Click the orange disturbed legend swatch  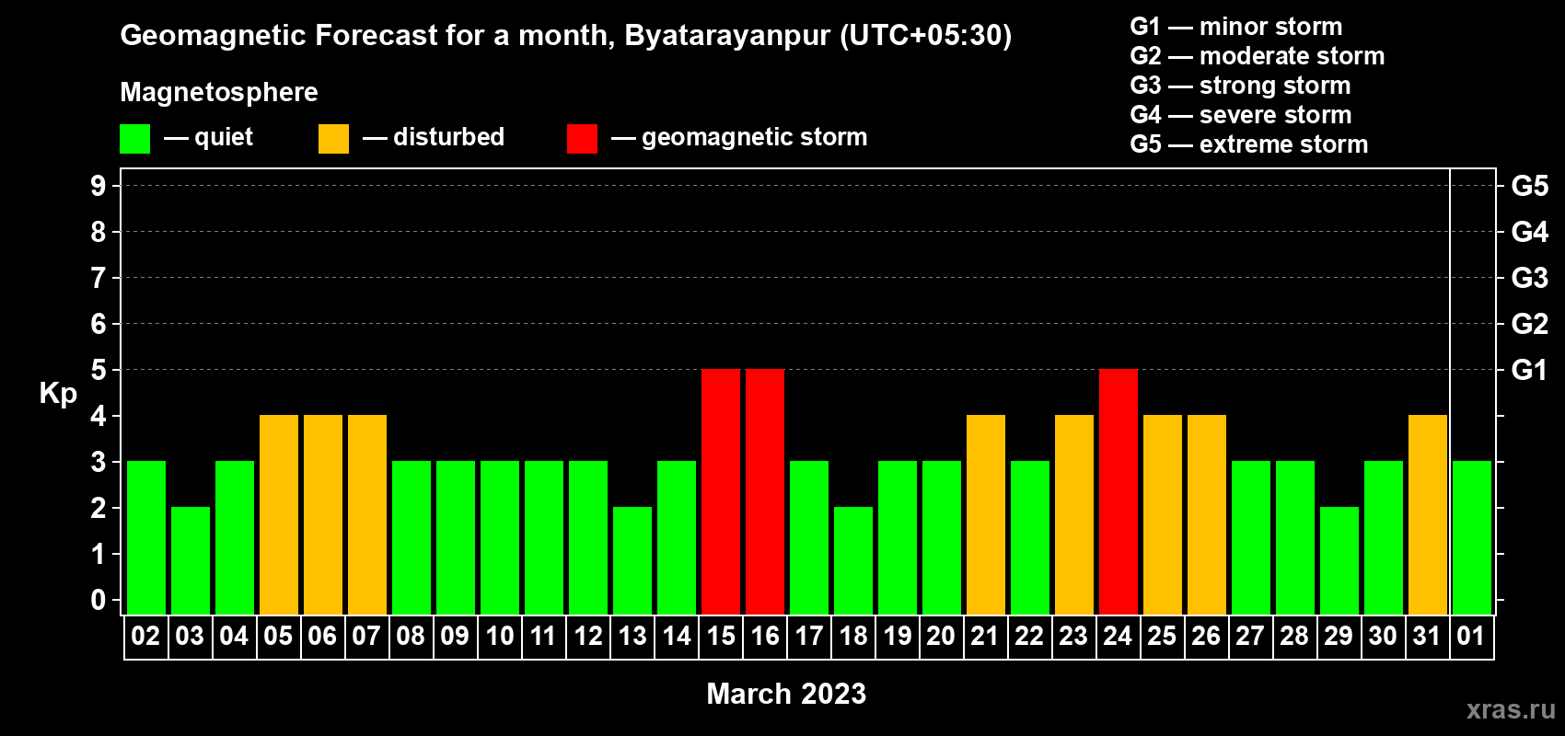click(x=333, y=139)
